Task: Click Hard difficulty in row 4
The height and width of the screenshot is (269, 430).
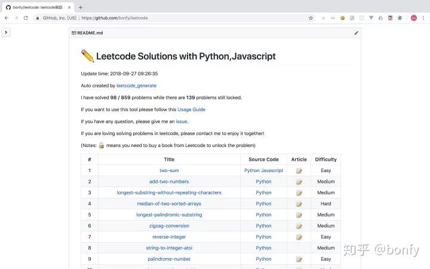Action: pyautogui.click(x=326, y=204)
